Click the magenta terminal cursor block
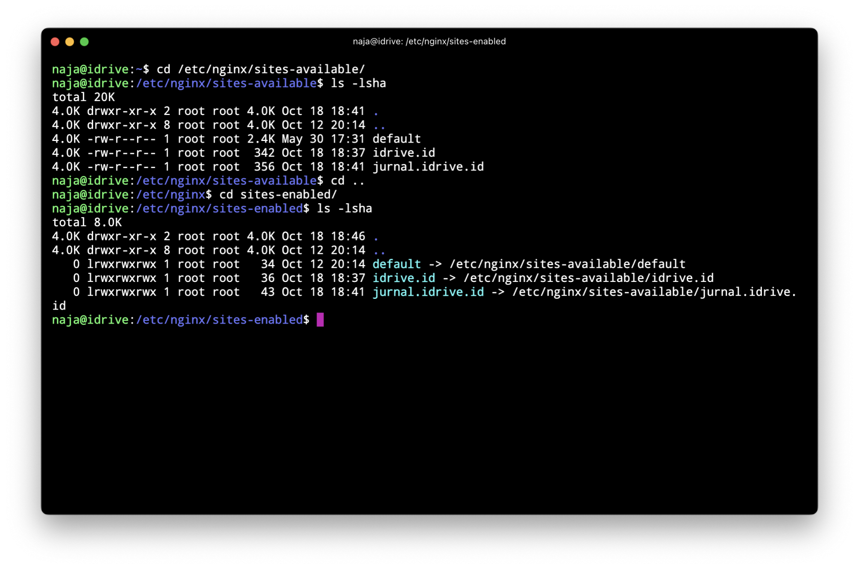Image resolution: width=859 pixels, height=569 pixels. tap(320, 320)
